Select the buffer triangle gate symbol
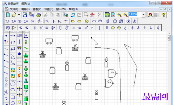The width and height of the screenshot is (173, 105). [x=32, y=21]
